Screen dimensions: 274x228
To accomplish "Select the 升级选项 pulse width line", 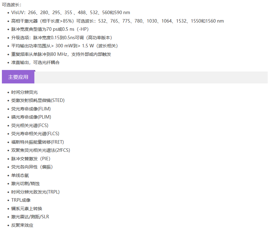I will point(61,38).
